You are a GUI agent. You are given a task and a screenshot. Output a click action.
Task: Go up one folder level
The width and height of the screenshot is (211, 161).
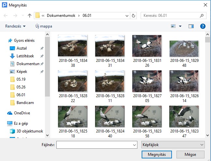[30, 16]
